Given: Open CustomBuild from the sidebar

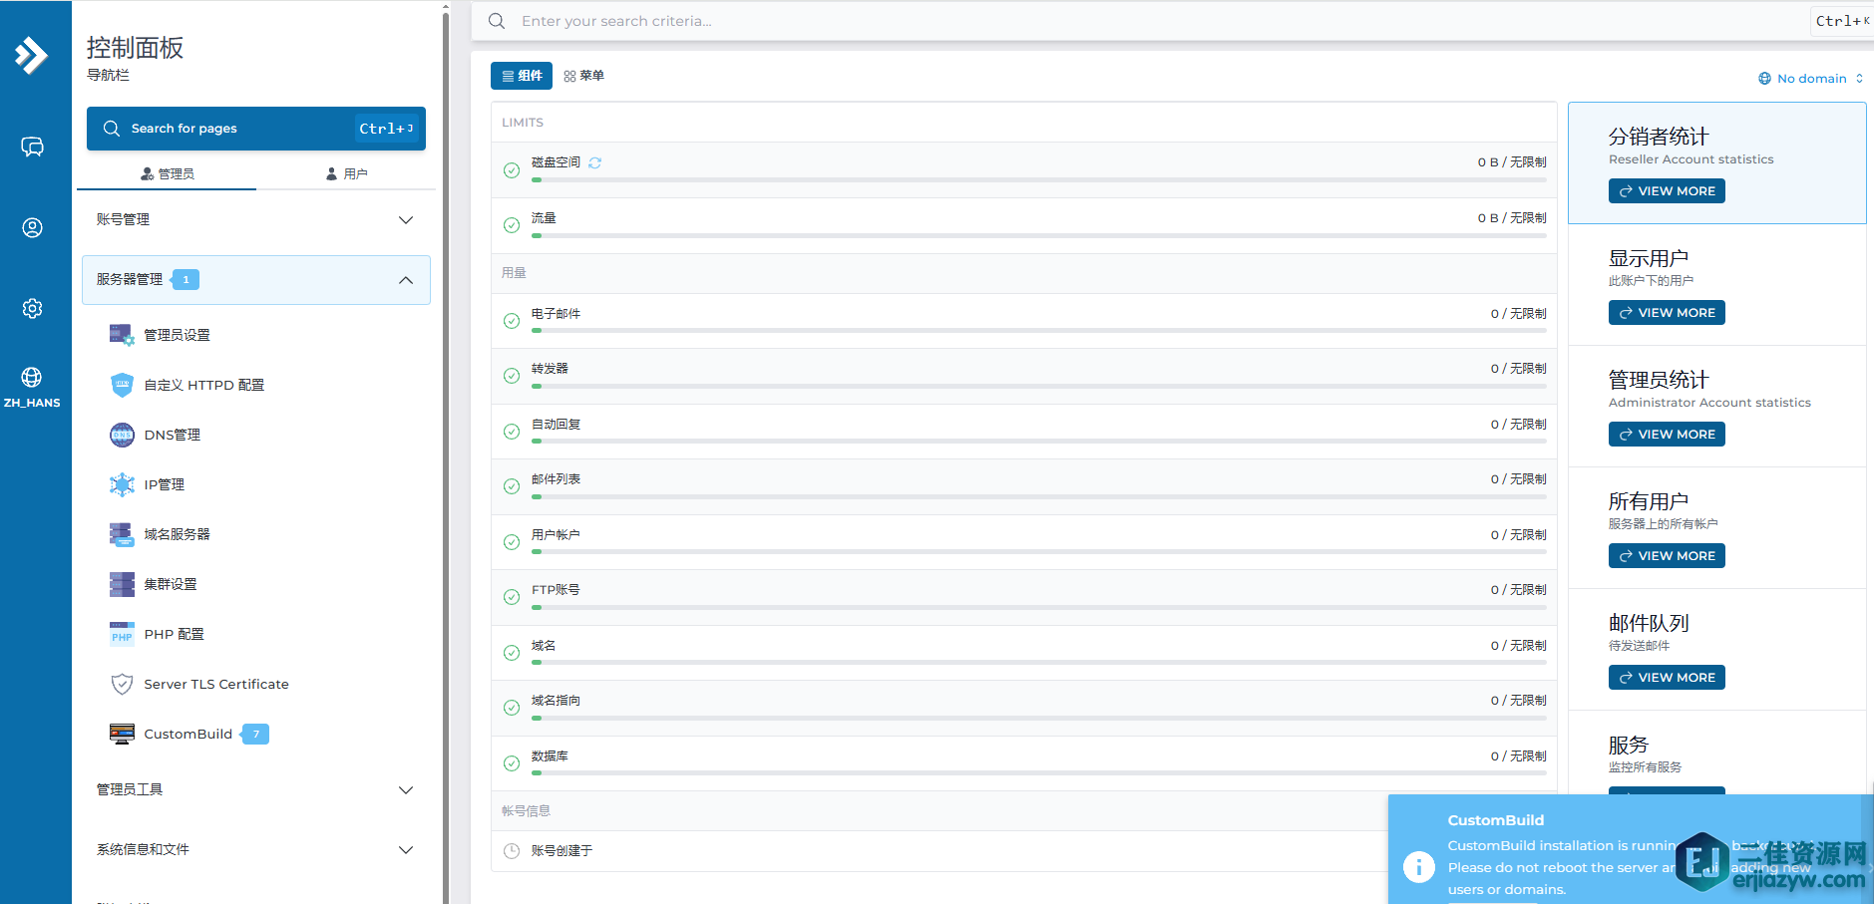Looking at the screenshot, I should [x=187, y=734].
